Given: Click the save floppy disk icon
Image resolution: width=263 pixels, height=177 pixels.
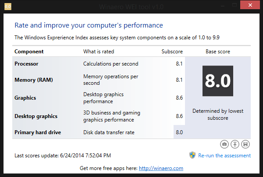Looking at the screenshot, I should (245, 144).
